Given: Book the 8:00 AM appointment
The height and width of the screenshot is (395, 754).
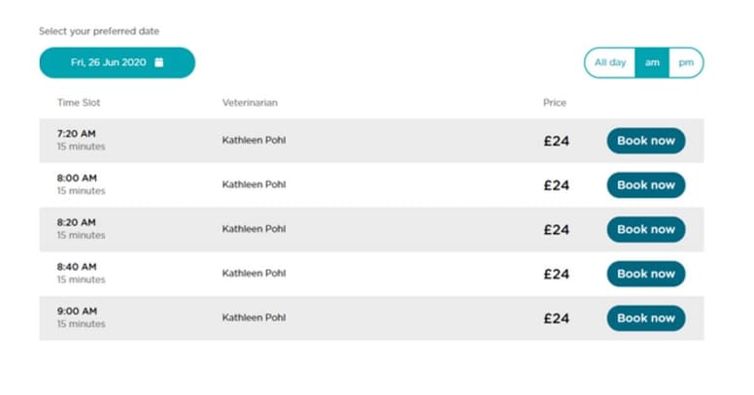Looking at the screenshot, I should pyautogui.click(x=646, y=185).
